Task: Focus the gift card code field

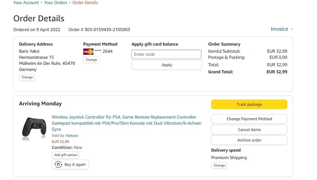Action: coord(166,54)
